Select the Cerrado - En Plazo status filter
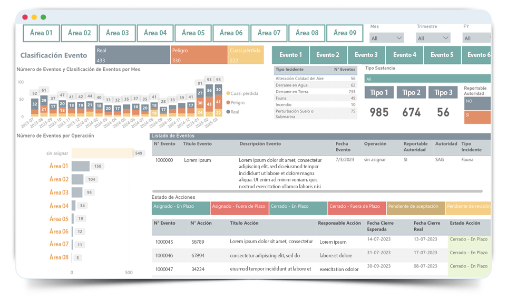507x299 pixels. click(297, 207)
